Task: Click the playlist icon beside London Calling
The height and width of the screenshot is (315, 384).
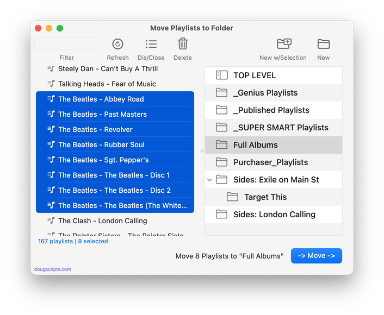Action: (51, 220)
